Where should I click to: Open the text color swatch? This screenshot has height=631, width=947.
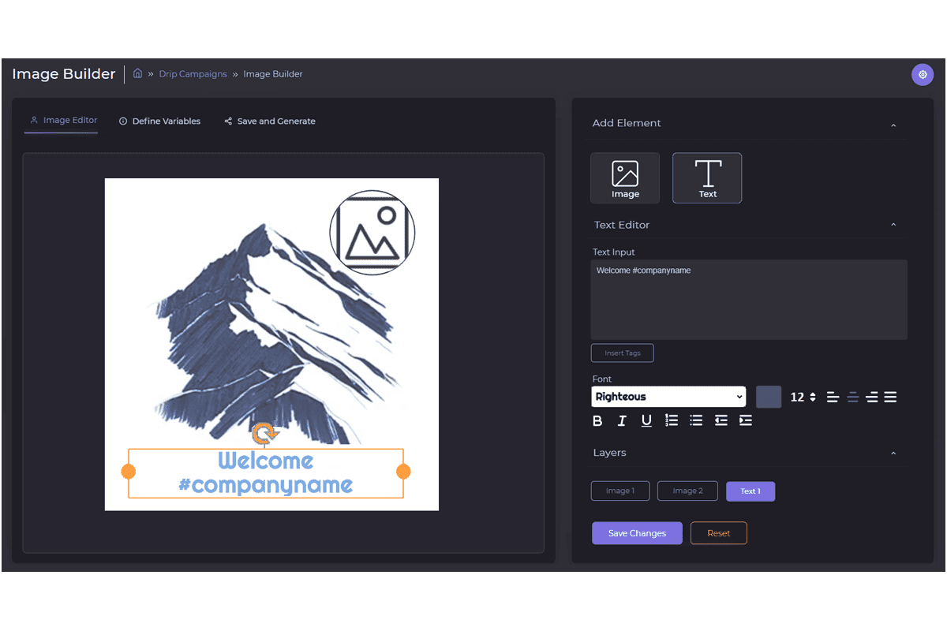click(x=769, y=397)
